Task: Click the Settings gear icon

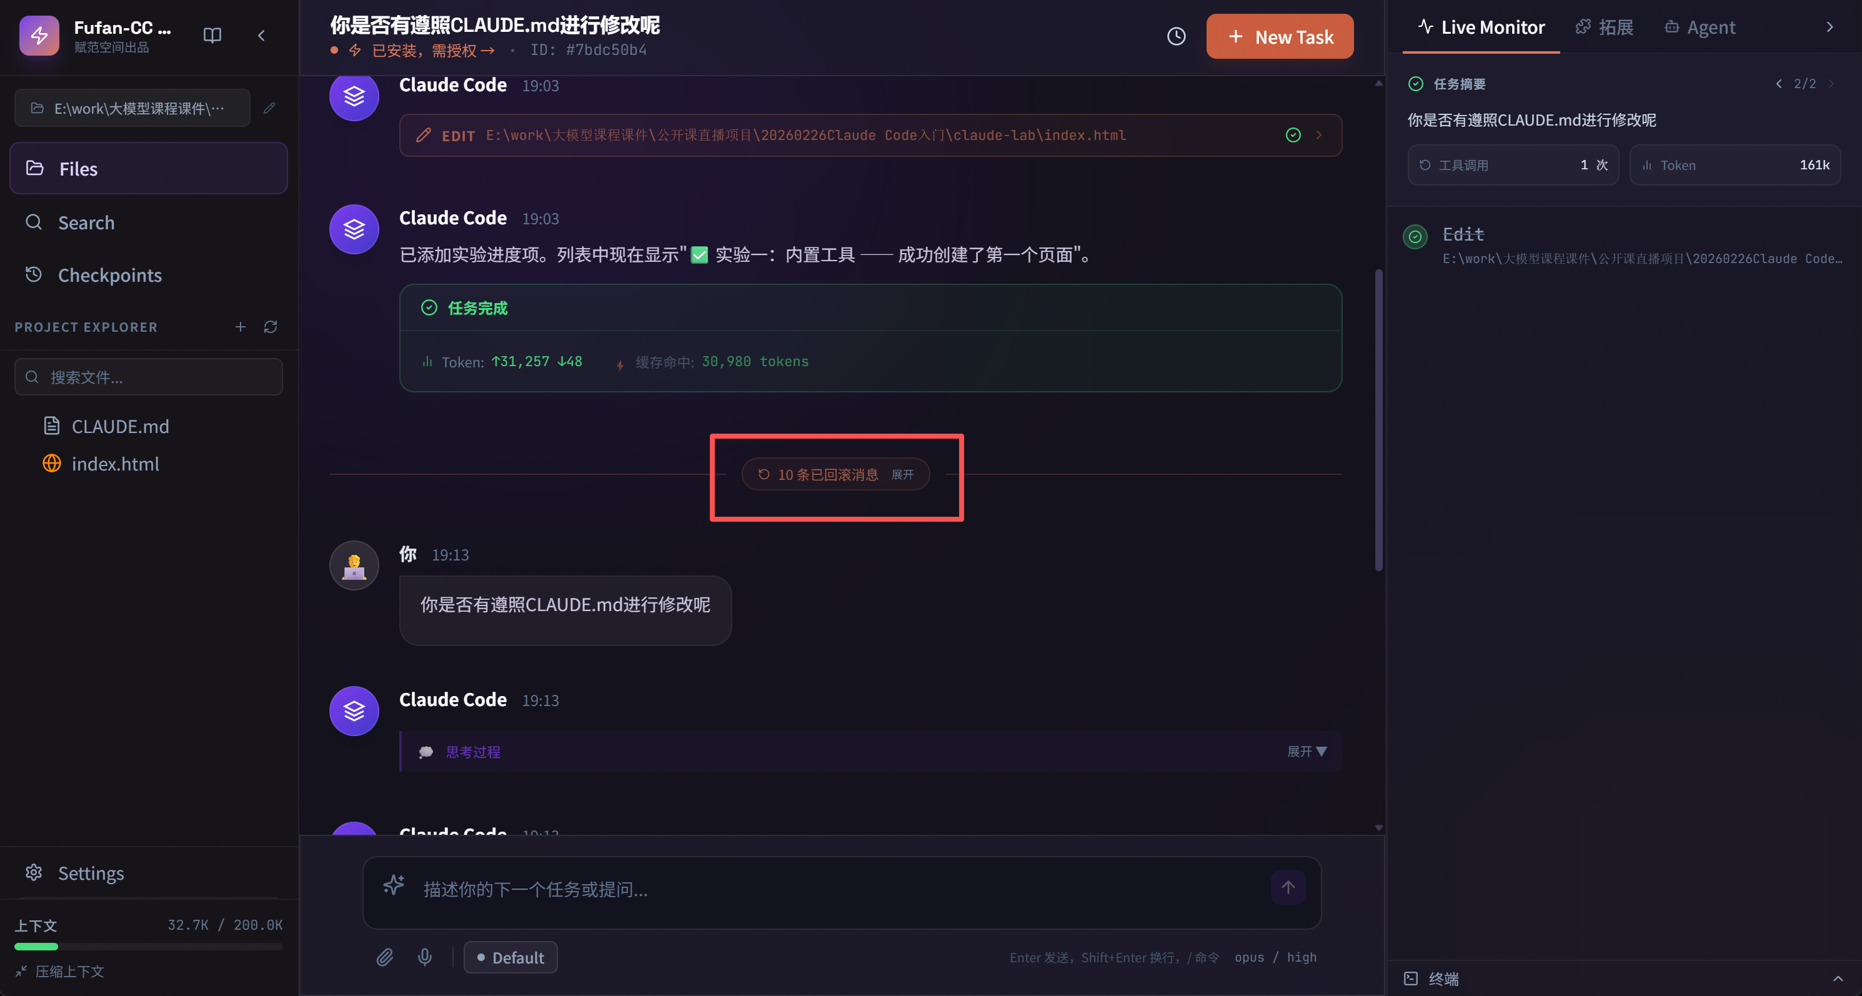Action: click(34, 873)
